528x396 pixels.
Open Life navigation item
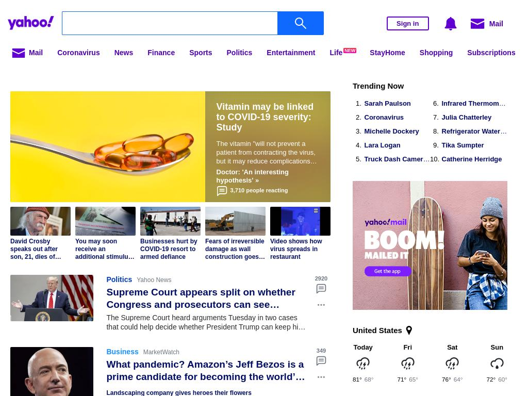[x=336, y=53]
